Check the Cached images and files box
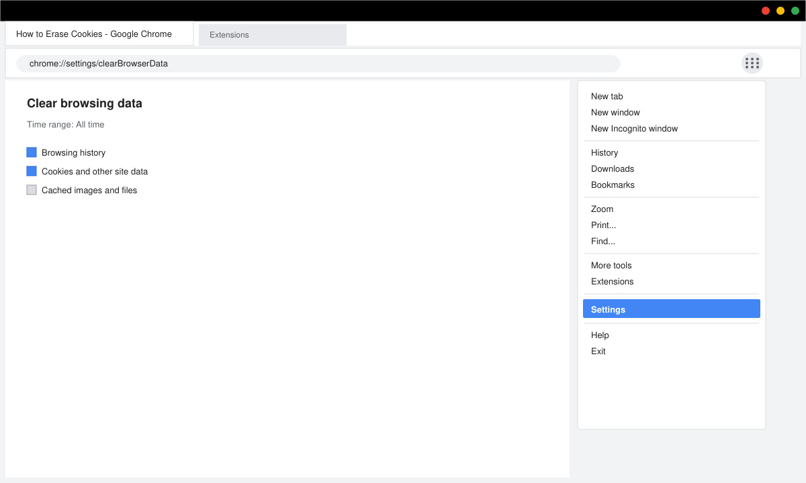806x483 pixels. click(x=32, y=190)
